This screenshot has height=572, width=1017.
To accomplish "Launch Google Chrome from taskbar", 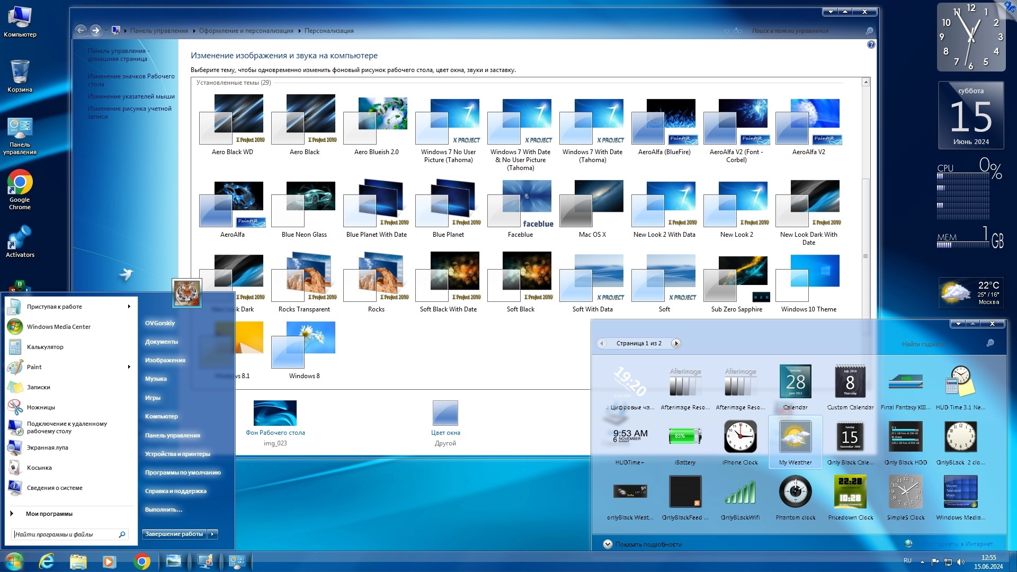I will tap(141, 561).
